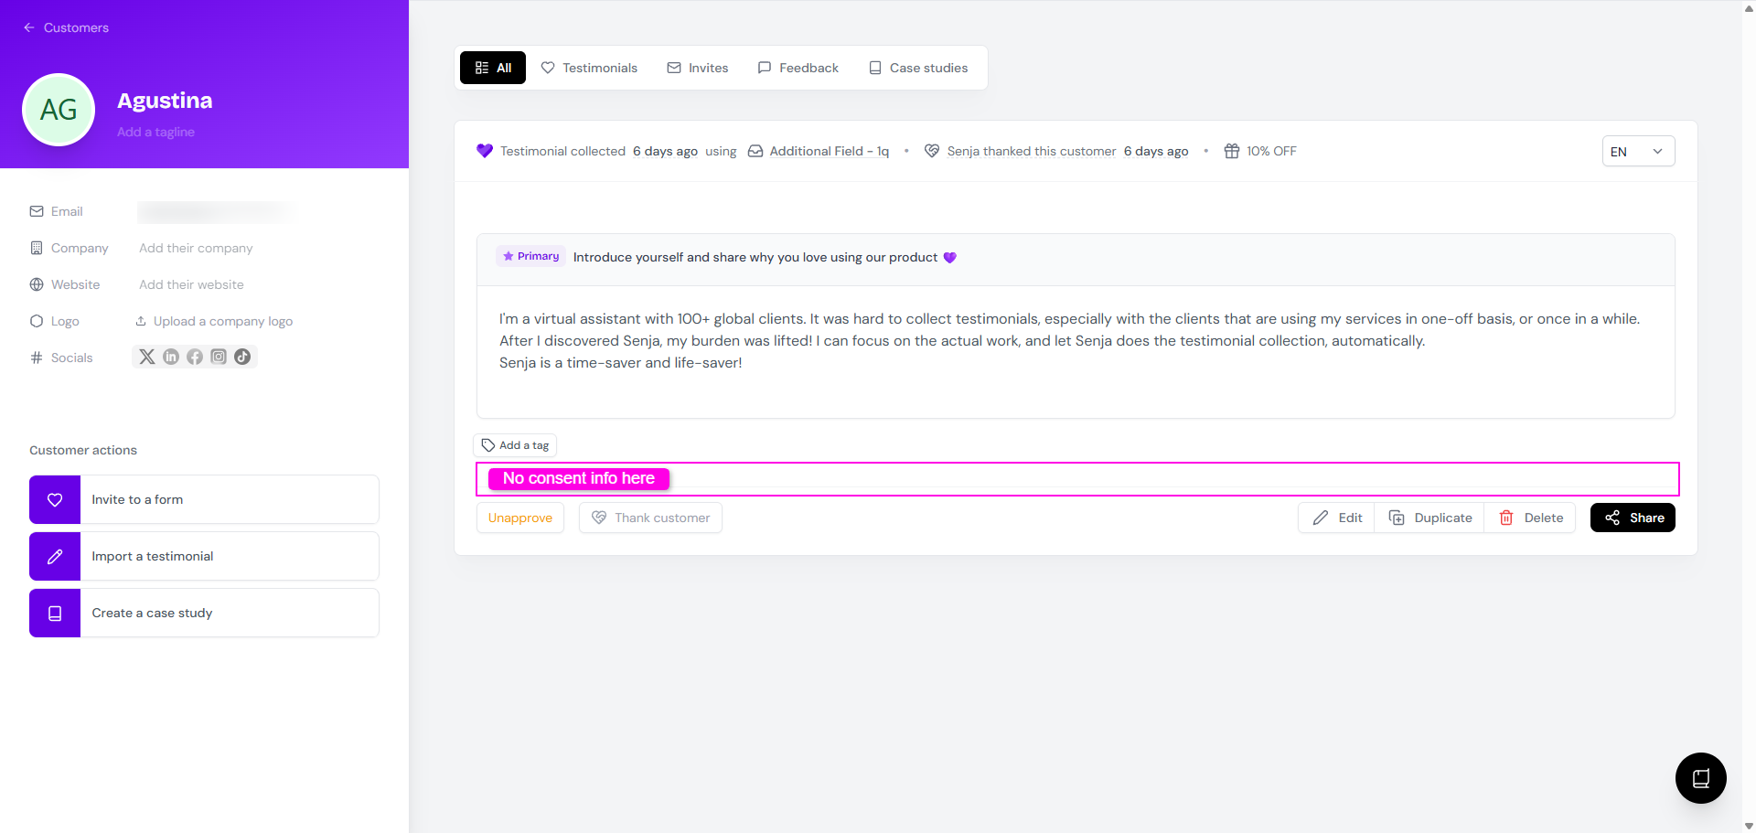
Task: Click the page scrollbar down arrow
Action: click(1749, 826)
